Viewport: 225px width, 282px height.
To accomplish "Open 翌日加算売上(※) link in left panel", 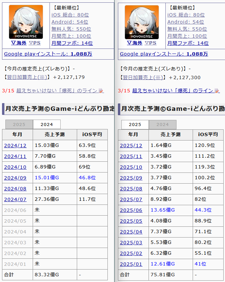I will pyautogui.click(x=27, y=77).
